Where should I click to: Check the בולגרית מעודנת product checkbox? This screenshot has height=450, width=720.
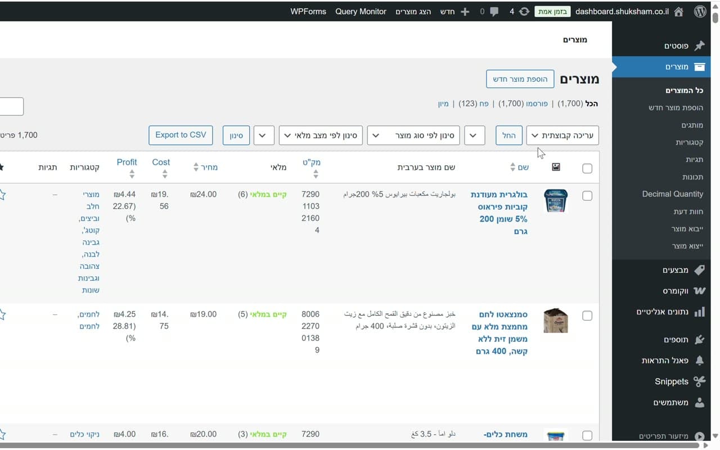(587, 196)
